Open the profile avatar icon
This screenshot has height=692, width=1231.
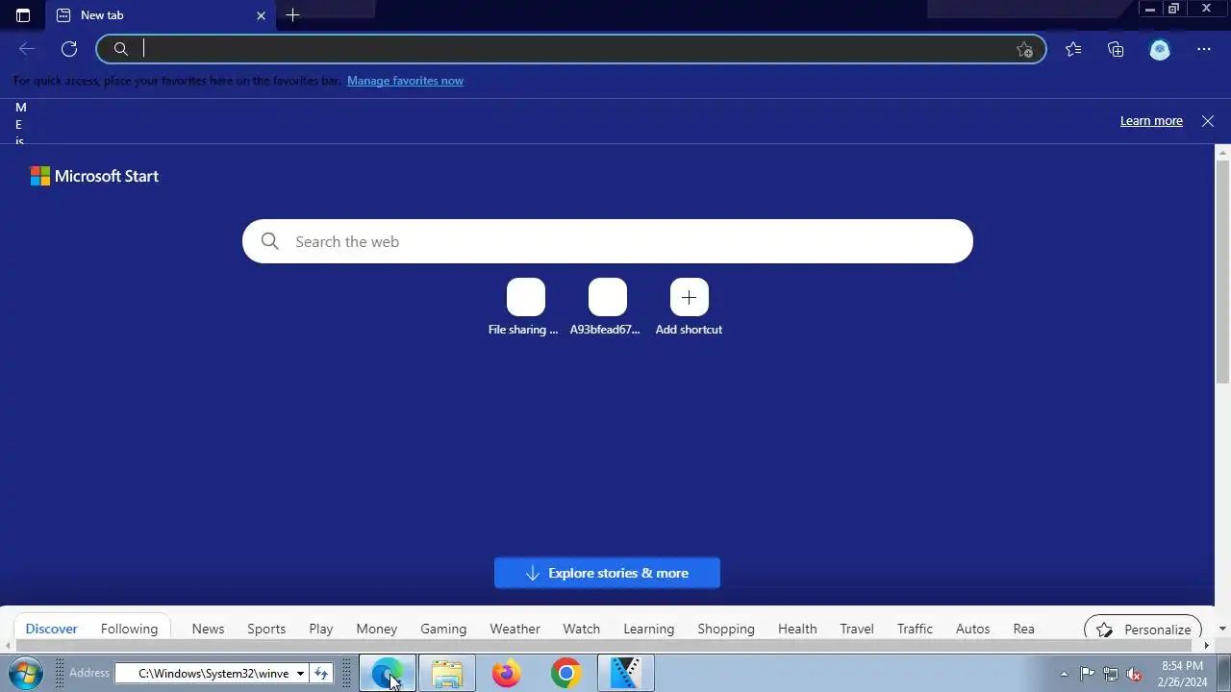point(1160,49)
